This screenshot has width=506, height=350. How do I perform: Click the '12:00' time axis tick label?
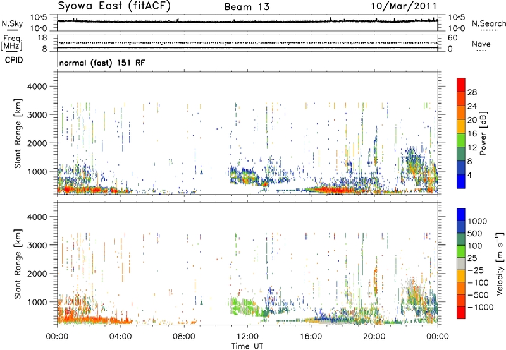pyautogui.click(x=247, y=337)
